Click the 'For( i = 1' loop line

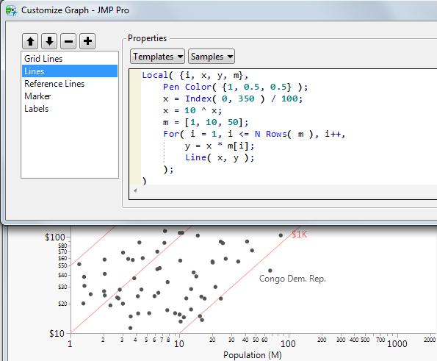point(254,135)
